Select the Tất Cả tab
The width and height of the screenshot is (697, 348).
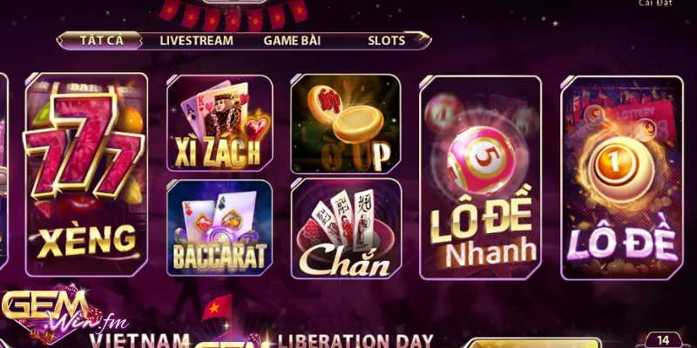click(x=101, y=40)
